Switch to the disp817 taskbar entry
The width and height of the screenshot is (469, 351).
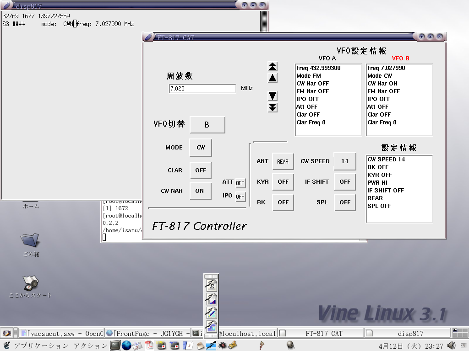[408, 333]
